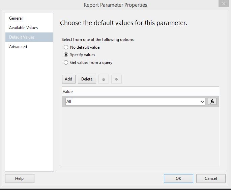The height and width of the screenshot is (190, 231).
Task: Open Help for this dialog
Action: [x=20, y=179]
